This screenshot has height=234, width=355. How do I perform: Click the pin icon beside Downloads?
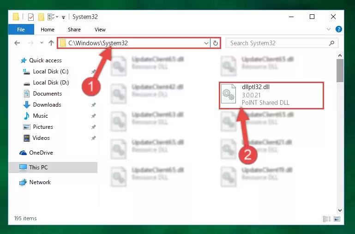pos(94,105)
